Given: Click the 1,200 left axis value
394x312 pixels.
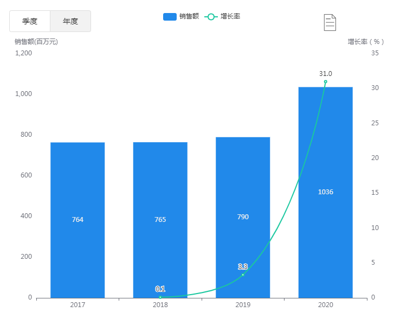Looking at the screenshot, I should coord(24,53).
